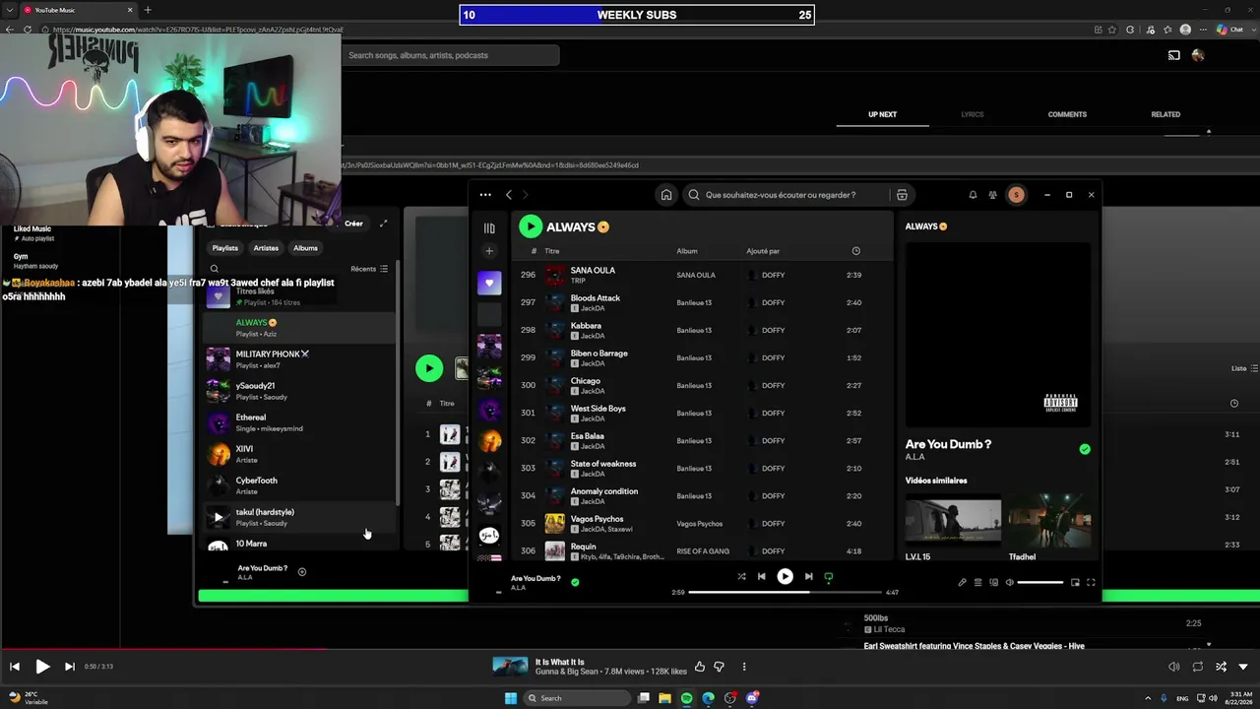Select the Artistes filter chip in the library
The image size is (1260, 709).
pyautogui.click(x=266, y=248)
